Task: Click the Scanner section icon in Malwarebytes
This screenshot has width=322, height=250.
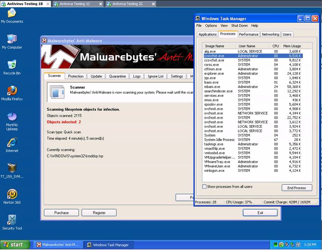Action: tap(57, 92)
